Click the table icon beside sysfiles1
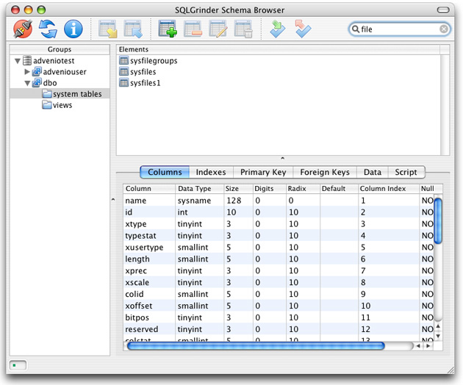This screenshot has width=463, height=385. pos(123,83)
